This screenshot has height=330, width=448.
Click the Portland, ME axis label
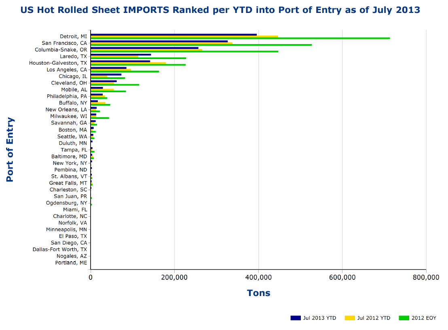point(71,263)
